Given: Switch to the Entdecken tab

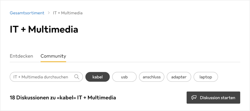Looking at the screenshot, I should pos(21,56).
